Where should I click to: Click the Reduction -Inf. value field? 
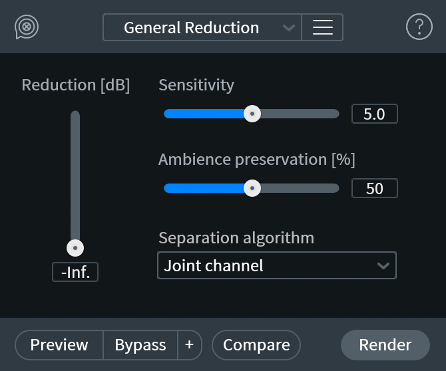(x=75, y=272)
